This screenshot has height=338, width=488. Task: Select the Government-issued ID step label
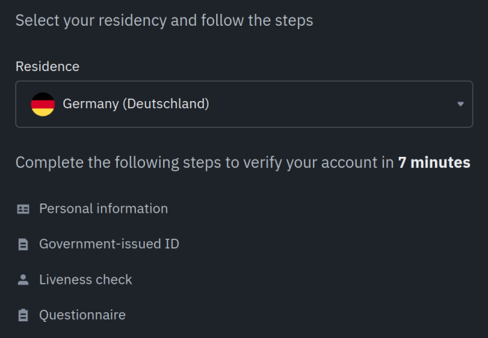109,244
